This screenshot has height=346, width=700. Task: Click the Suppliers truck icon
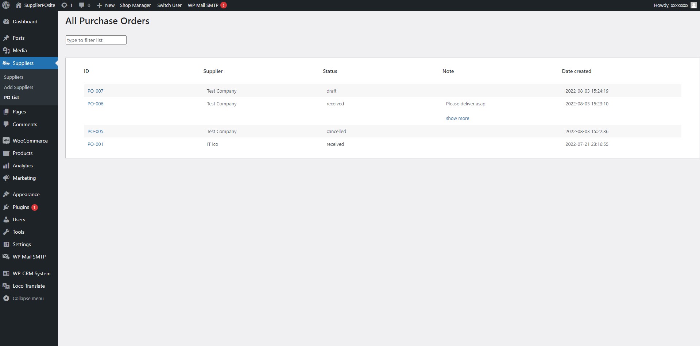[x=6, y=63]
